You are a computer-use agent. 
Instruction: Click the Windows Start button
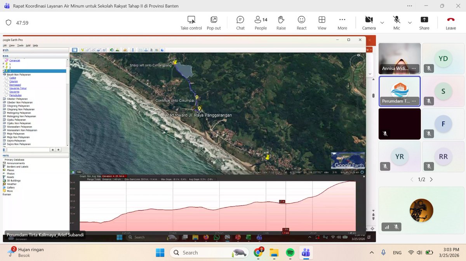click(160, 253)
